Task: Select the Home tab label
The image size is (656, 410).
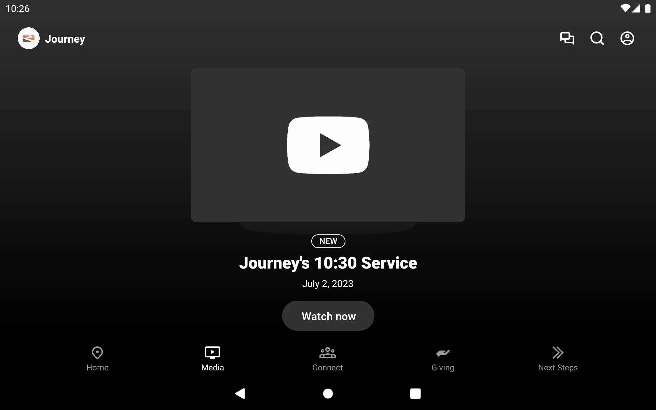Action: click(x=97, y=368)
